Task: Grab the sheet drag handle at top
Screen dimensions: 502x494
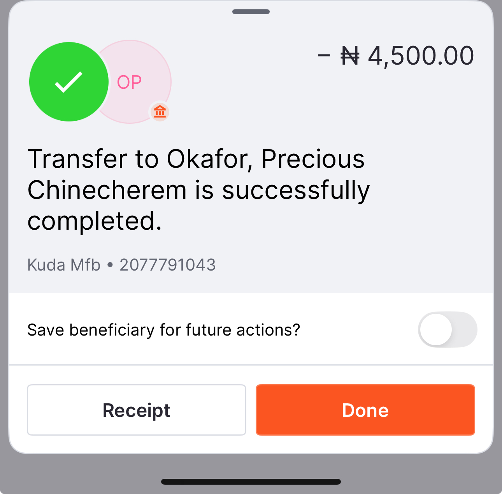Action: [x=251, y=12]
